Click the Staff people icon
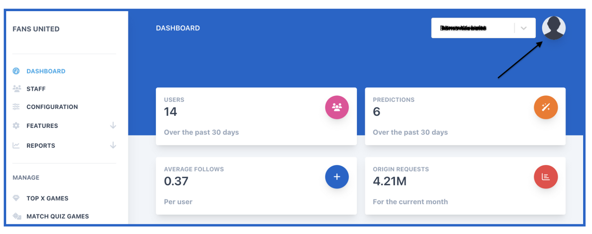 tap(17, 89)
